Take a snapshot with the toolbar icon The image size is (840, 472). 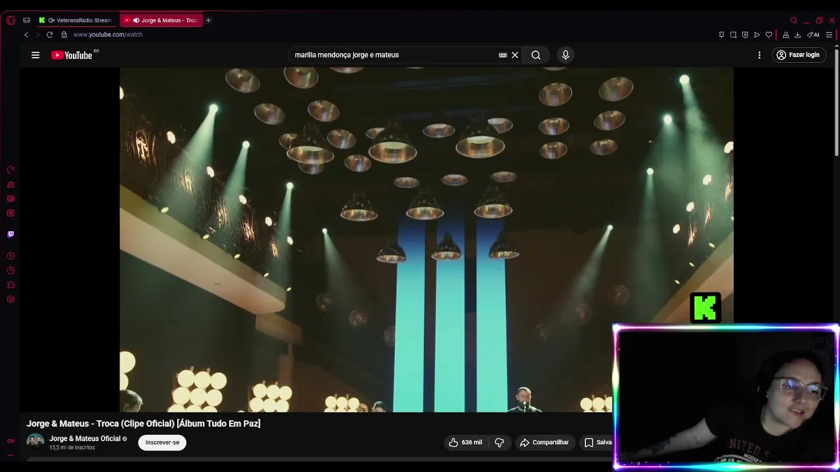click(733, 35)
